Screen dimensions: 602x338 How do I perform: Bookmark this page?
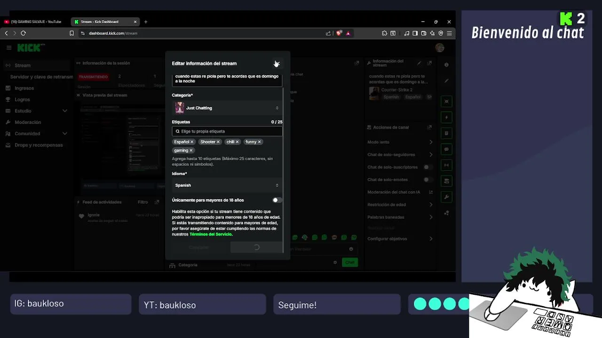(x=71, y=33)
